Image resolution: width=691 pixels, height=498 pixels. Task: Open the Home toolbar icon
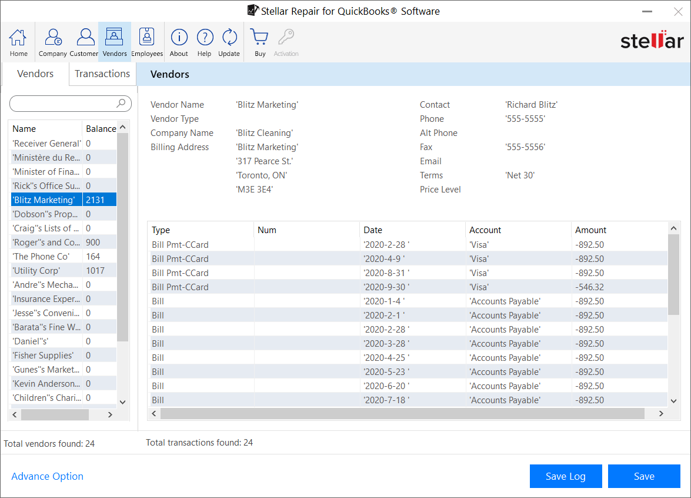click(18, 42)
